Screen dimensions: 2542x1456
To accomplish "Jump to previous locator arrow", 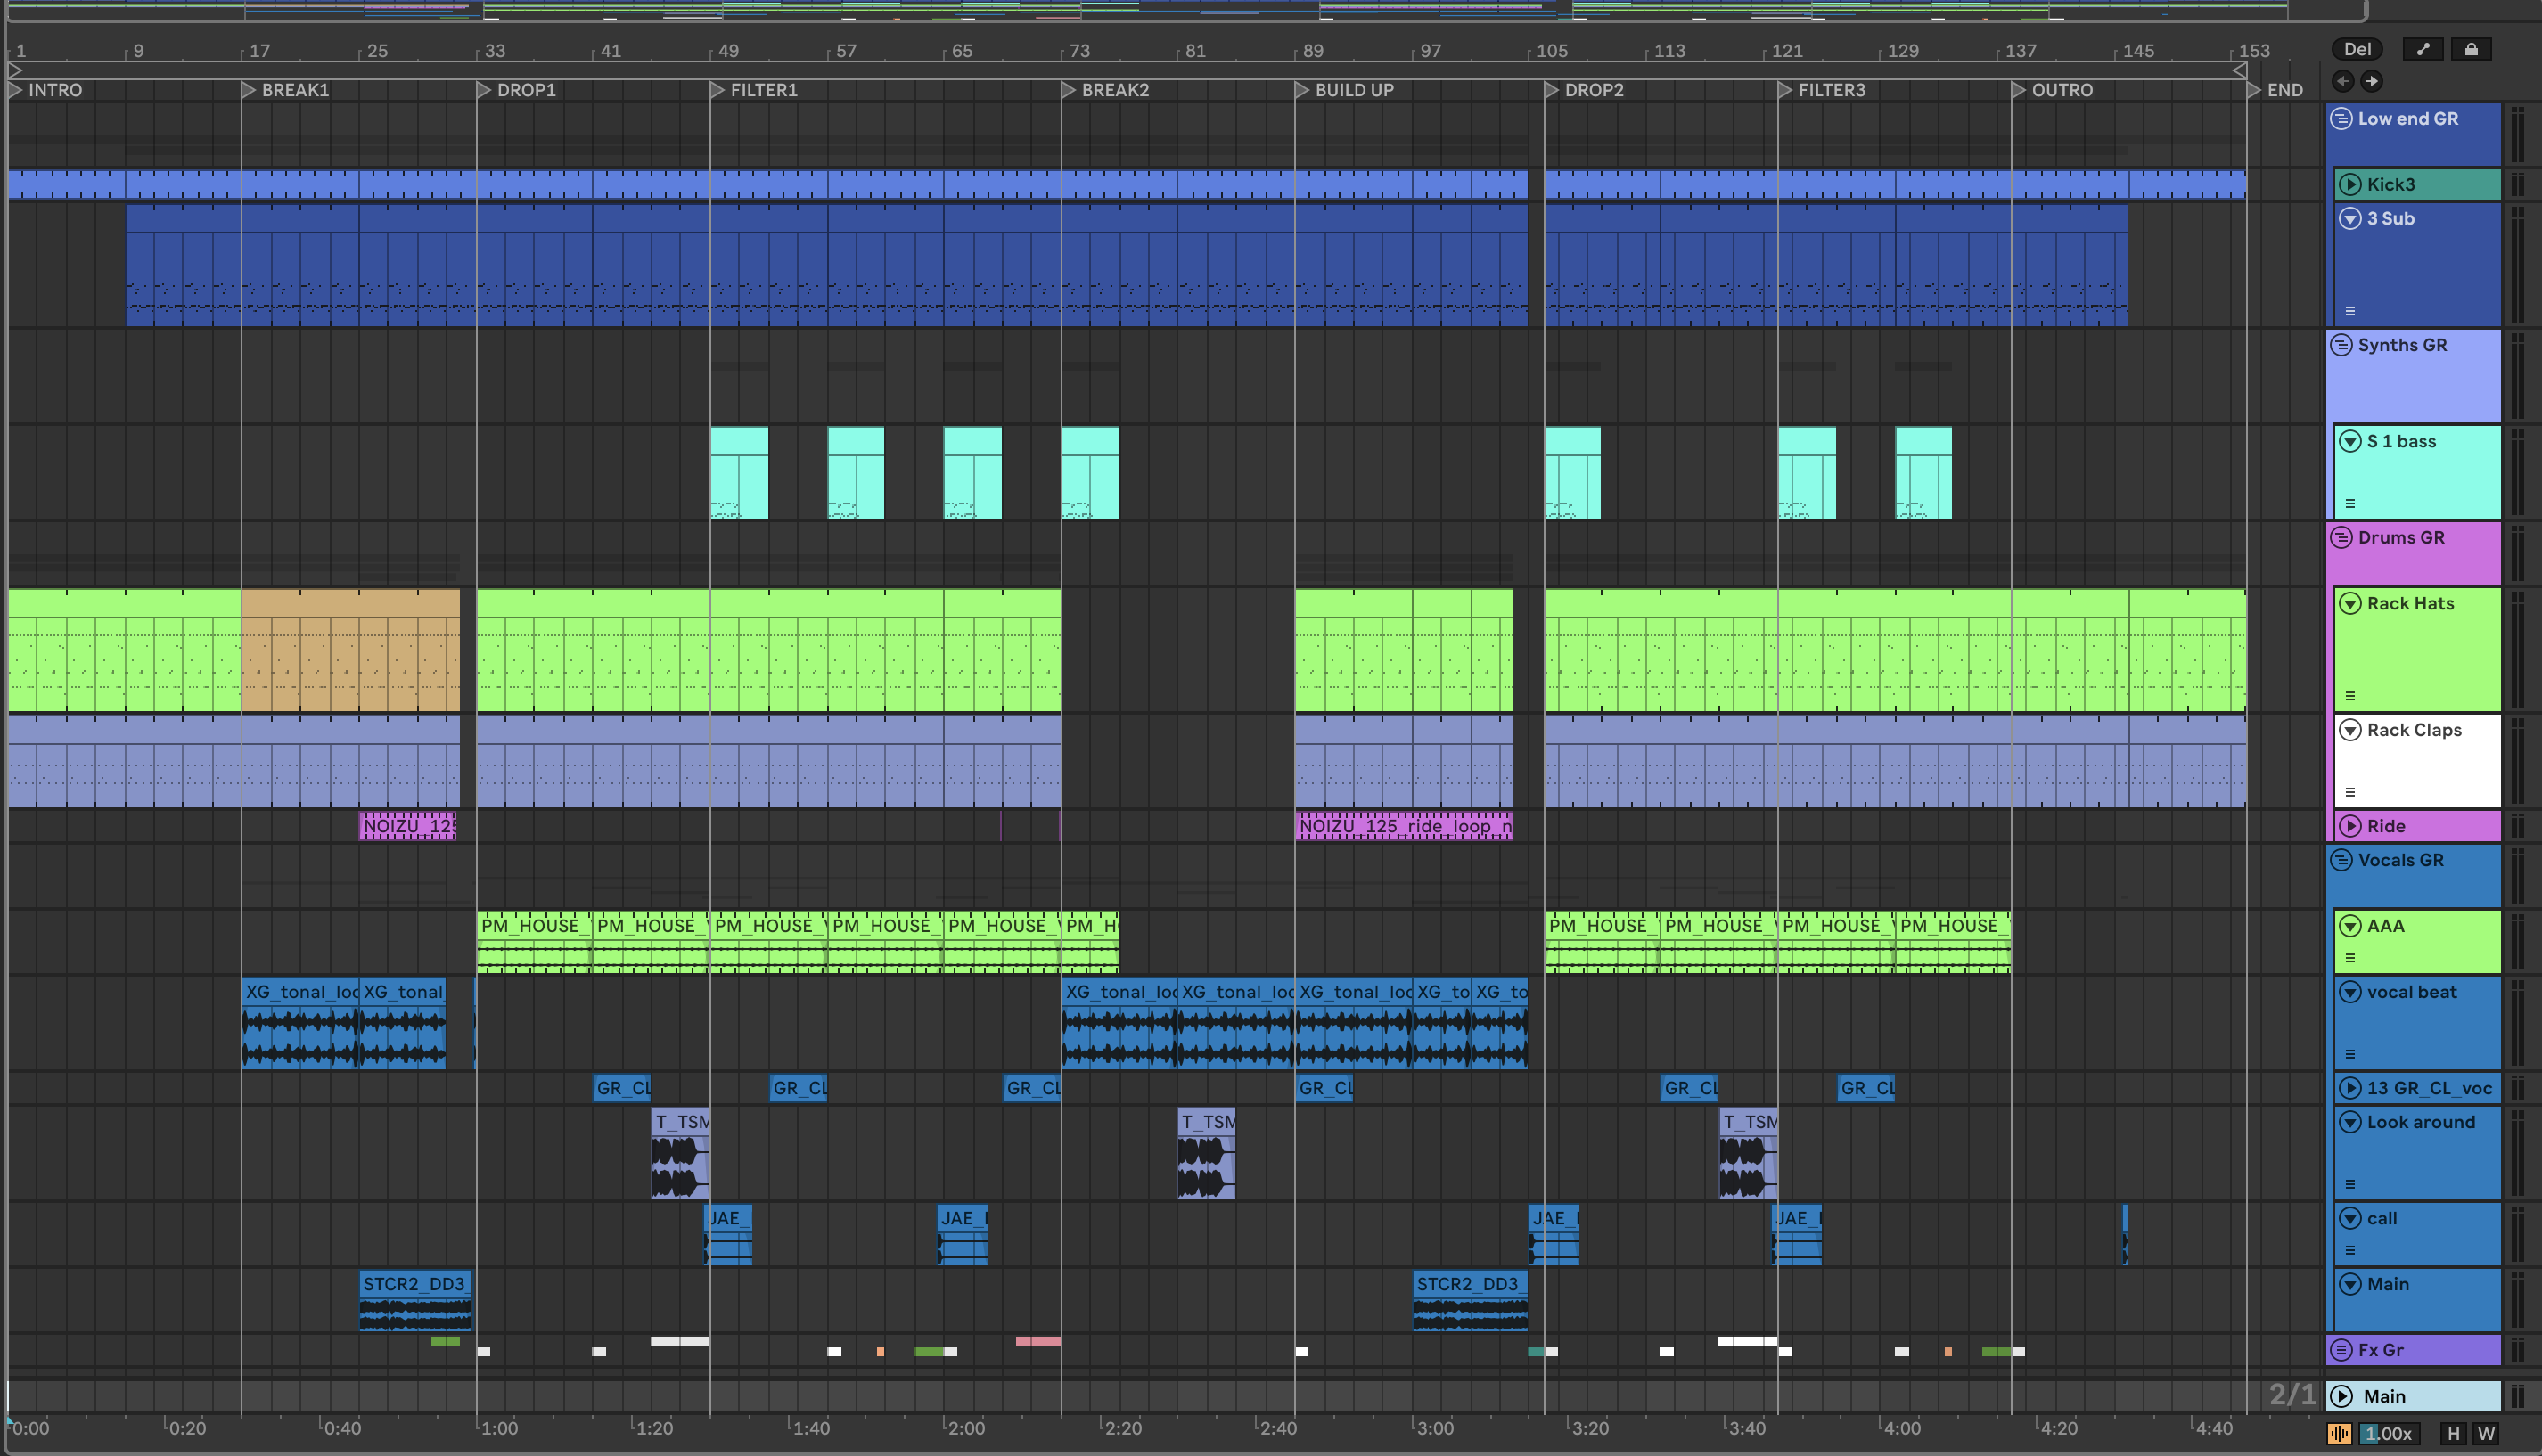I will coord(2342,81).
